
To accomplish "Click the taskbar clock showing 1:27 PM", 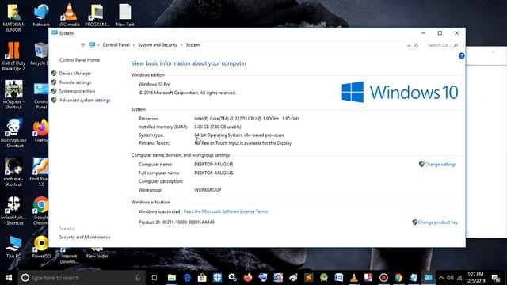I will point(475,278).
